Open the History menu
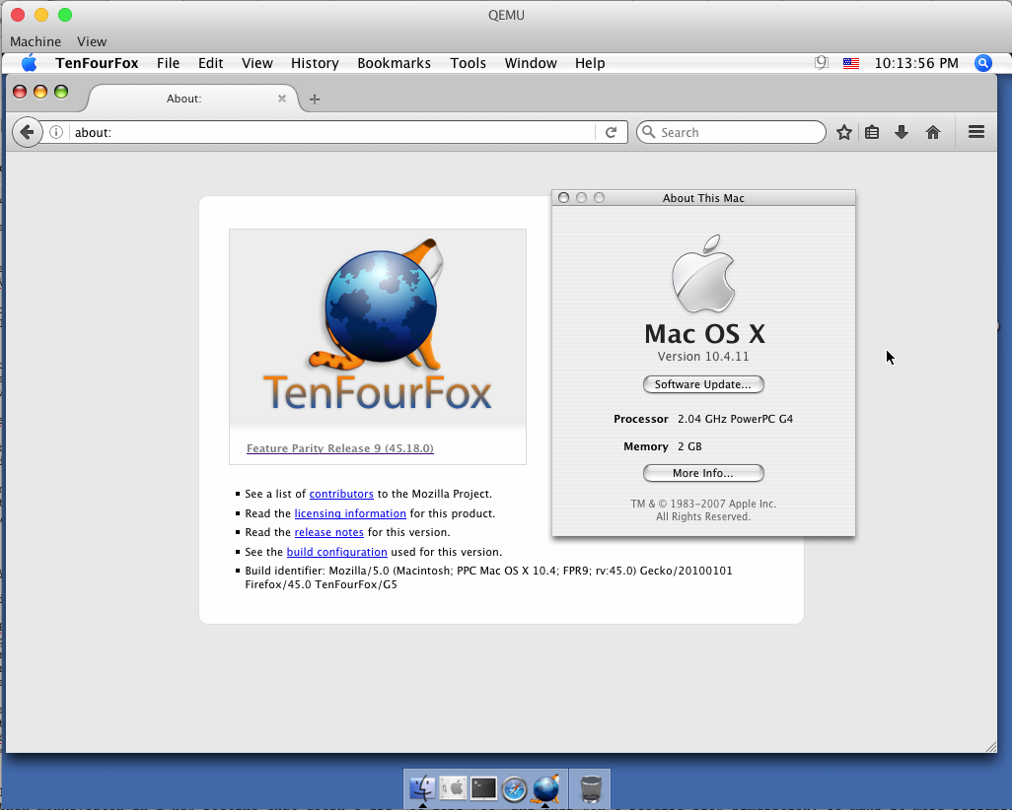Screen dimensions: 1012x810 [315, 63]
